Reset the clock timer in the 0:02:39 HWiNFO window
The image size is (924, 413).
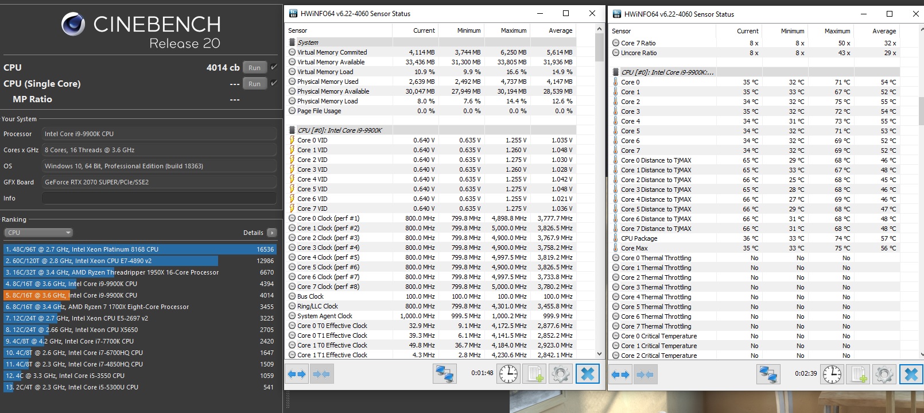(832, 375)
